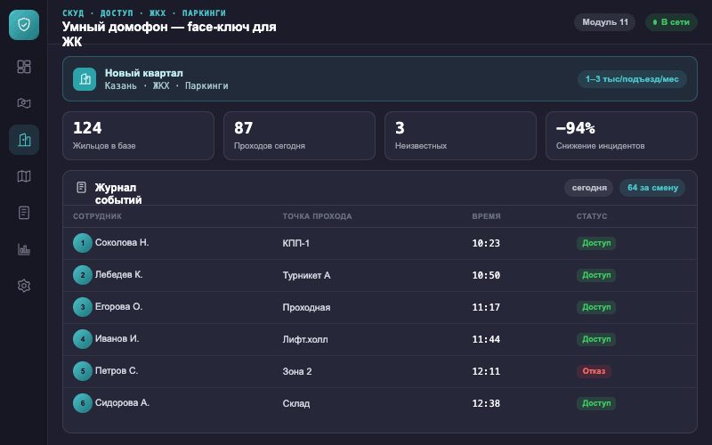
Task: Open the dashboard grid icon in sidebar
Action: [24, 67]
